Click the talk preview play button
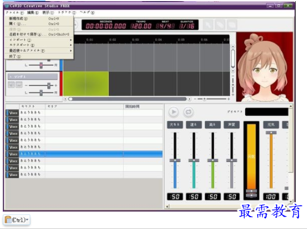Viewport: 307px width, 229px height. pyautogui.click(x=173, y=112)
